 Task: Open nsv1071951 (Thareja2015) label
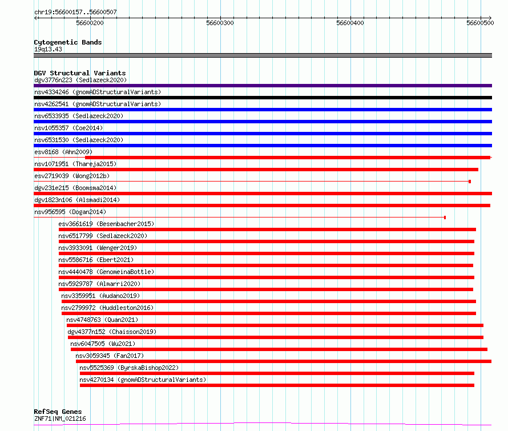(x=75, y=164)
